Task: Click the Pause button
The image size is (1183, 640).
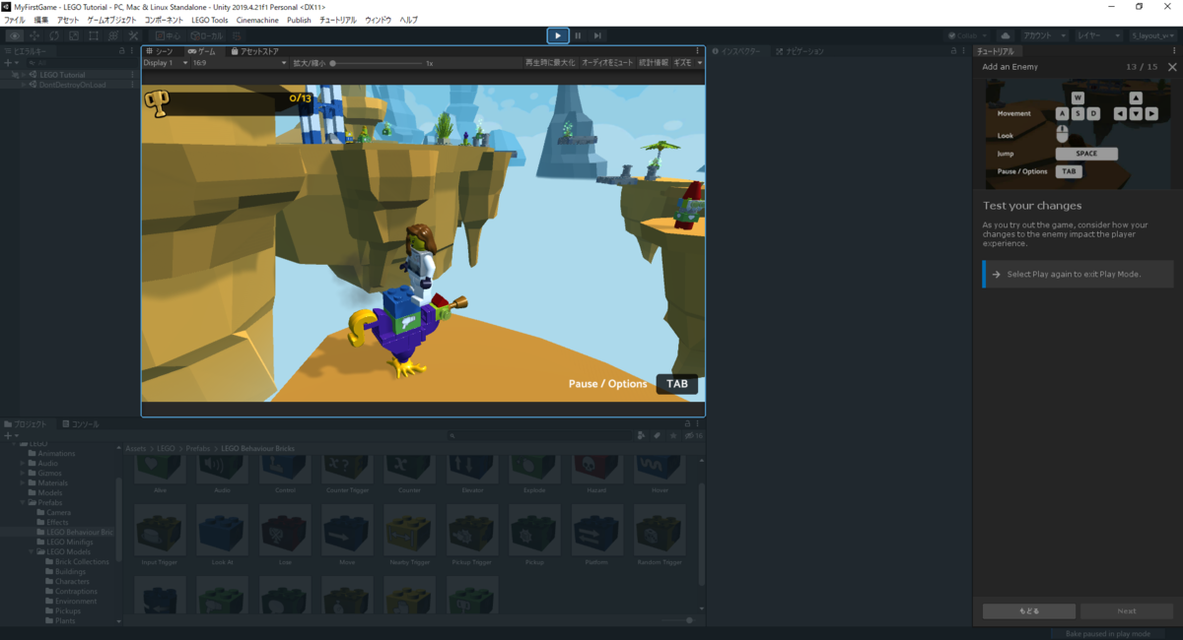Action: click(x=578, y=35)
